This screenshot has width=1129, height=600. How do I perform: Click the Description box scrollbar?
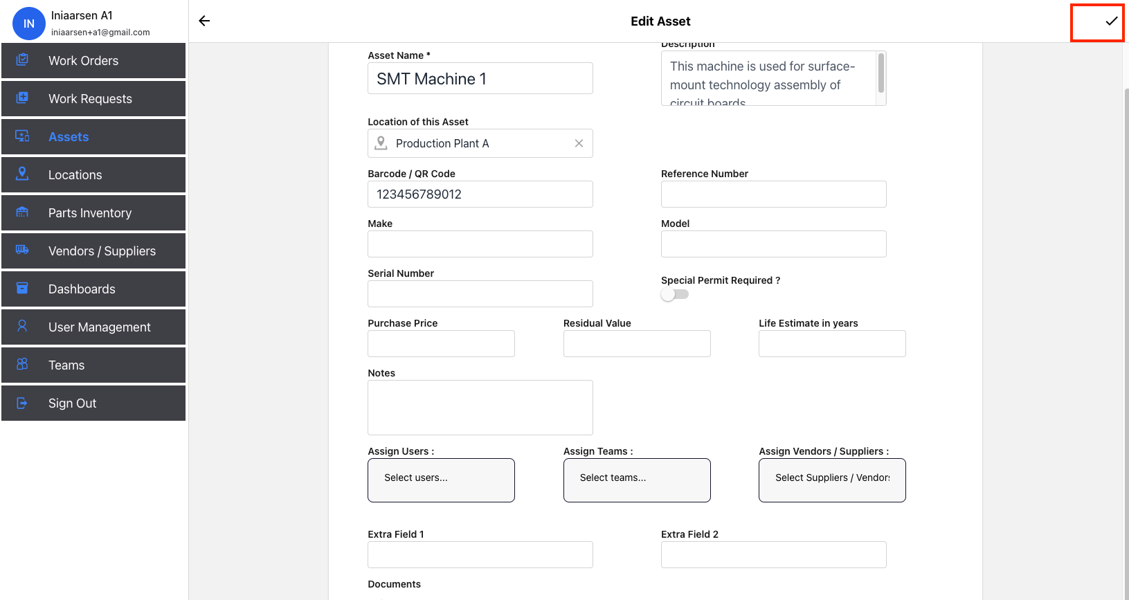pos(881,73)
